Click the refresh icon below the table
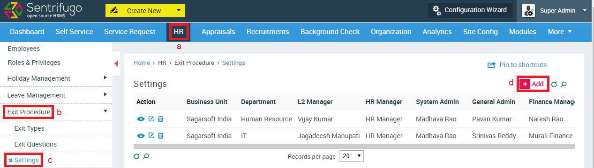 pyautogui.click(x=136, y=156)
